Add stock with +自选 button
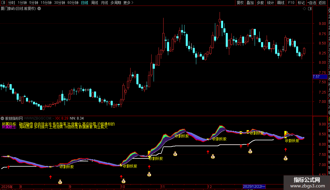The width and height of the screenshot is (330, 190). (312, 3)
